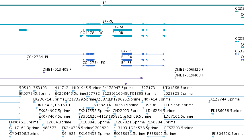Select the EK129625.5prime EST label
Screen dimensions: 244x138
pos(124,99)
